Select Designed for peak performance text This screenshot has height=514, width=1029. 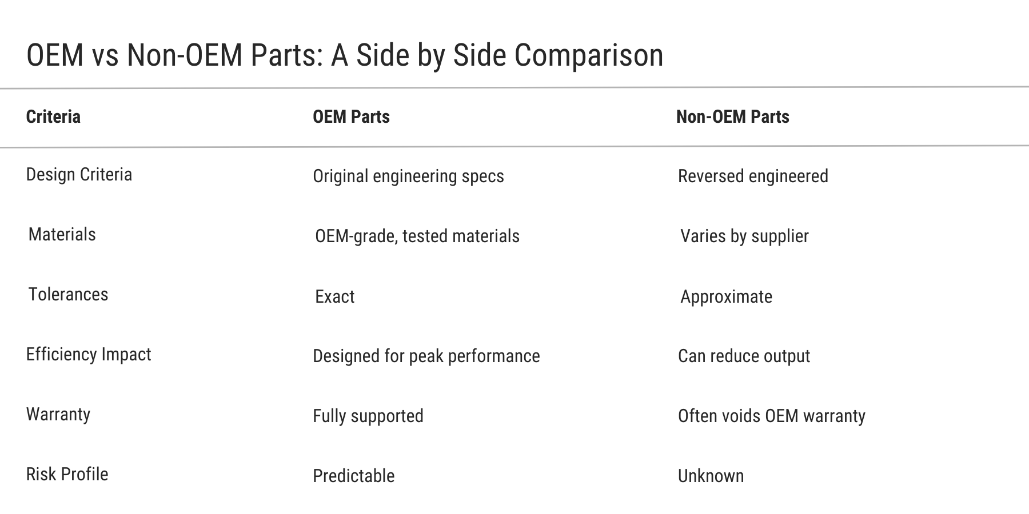[x=426, y=356]
